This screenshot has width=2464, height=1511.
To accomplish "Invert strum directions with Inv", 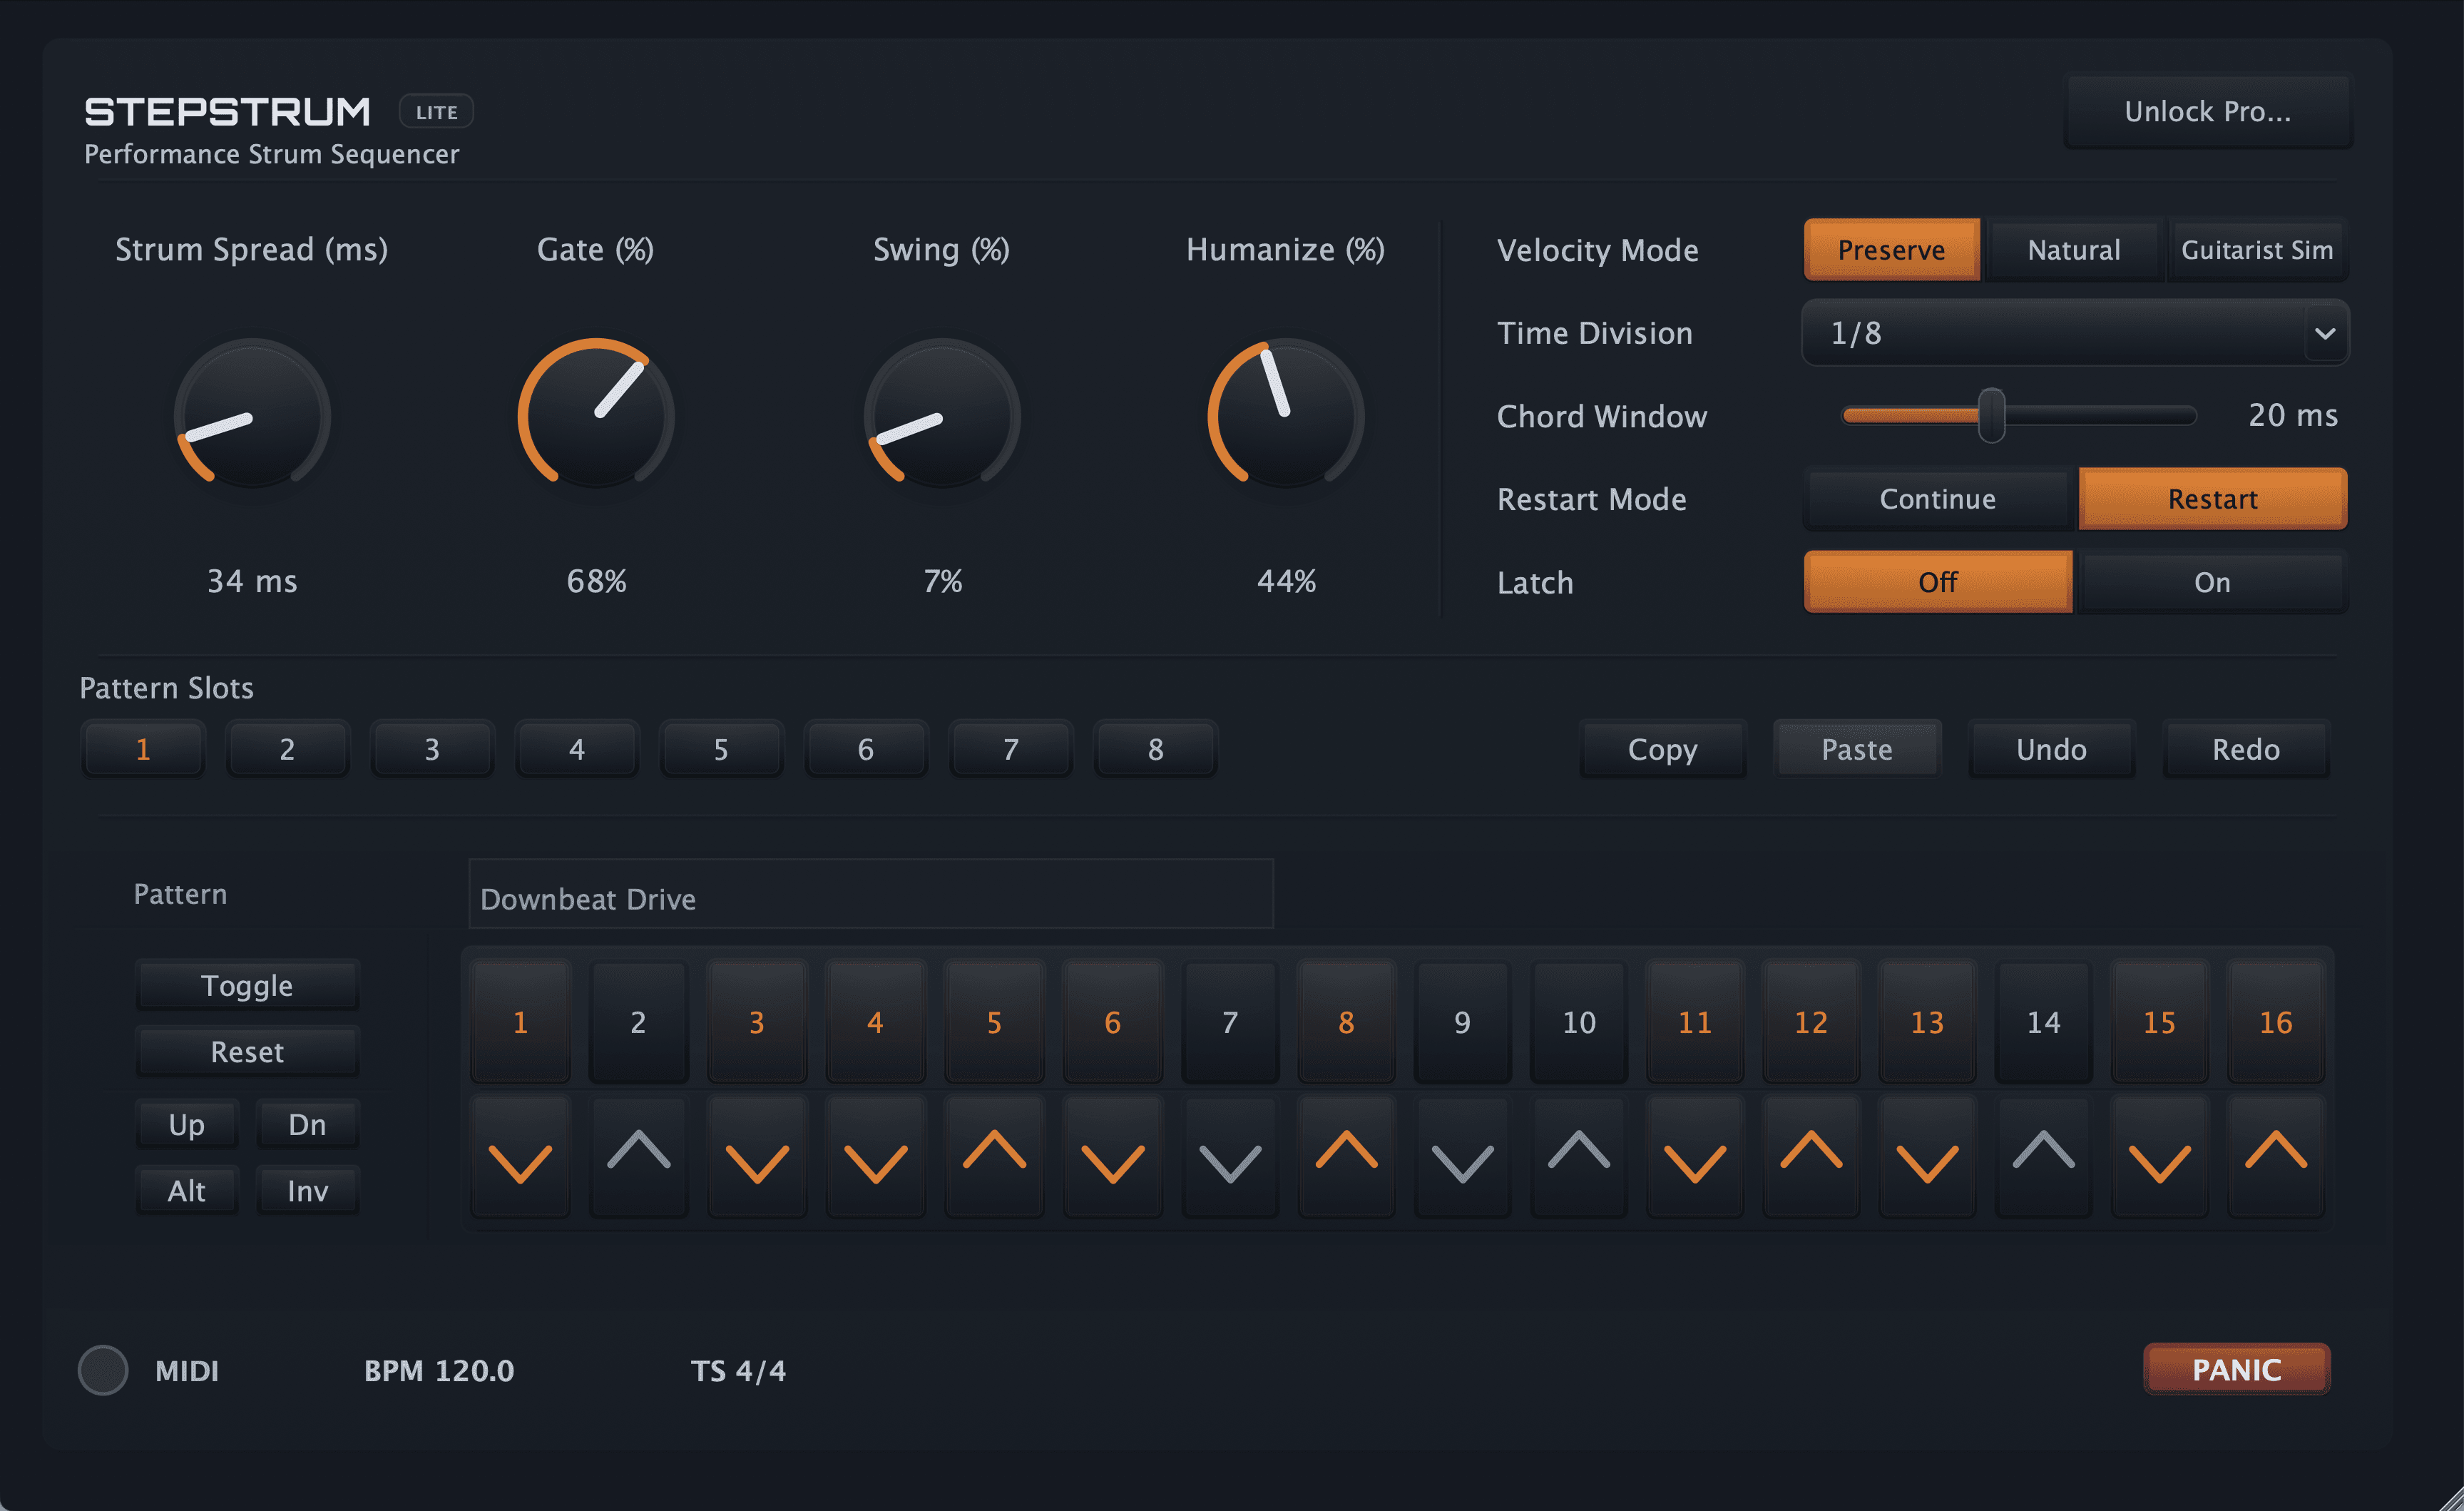I will pos(307,1191).
